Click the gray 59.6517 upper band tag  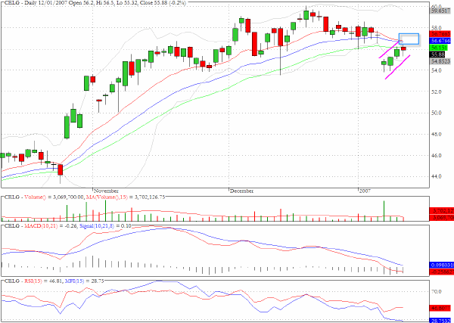tap(440, 11)
